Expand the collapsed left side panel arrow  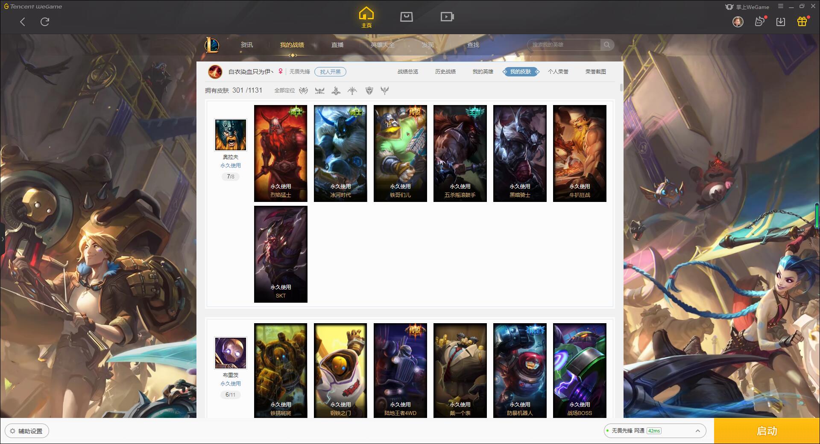coord(2,239)
